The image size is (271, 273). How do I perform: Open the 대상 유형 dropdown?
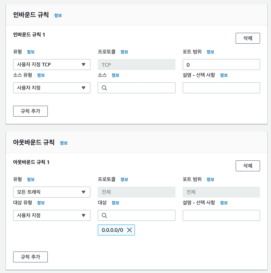[x=52, y=215]
